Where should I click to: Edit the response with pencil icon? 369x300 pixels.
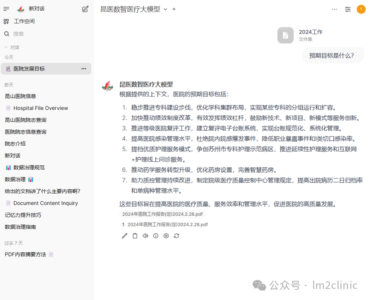125,236
